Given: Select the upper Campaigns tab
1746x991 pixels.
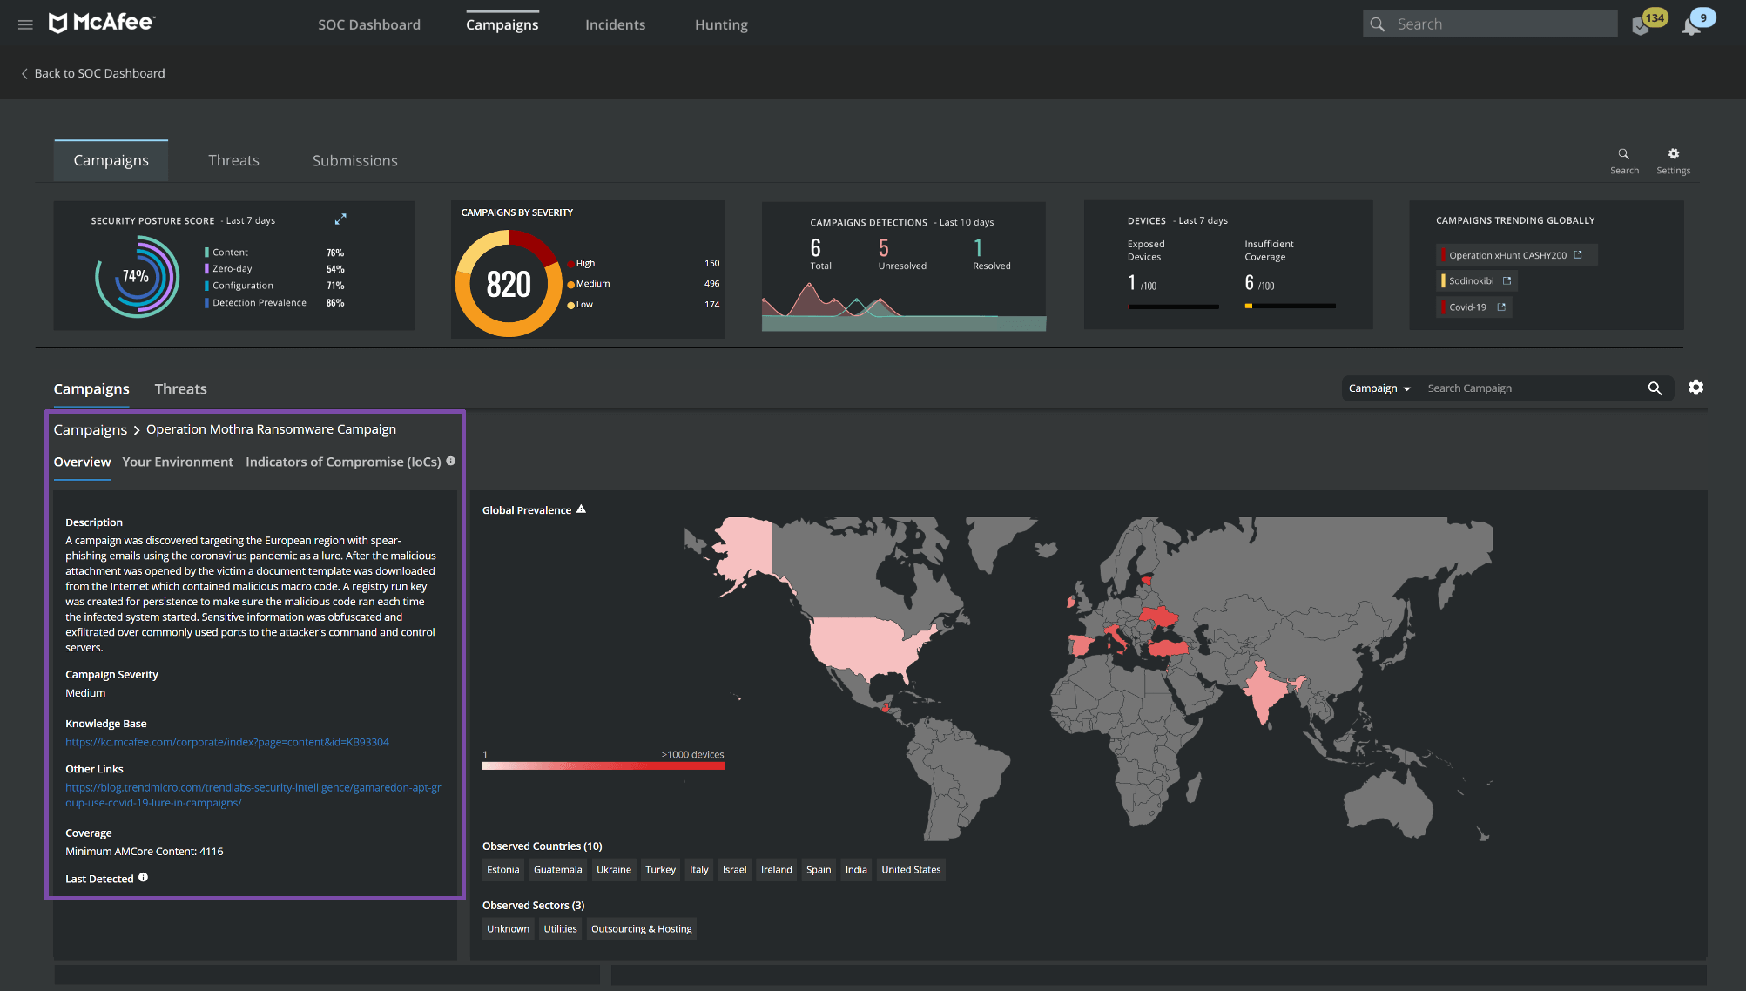Looking at the screenshot, I should [111, 160].
